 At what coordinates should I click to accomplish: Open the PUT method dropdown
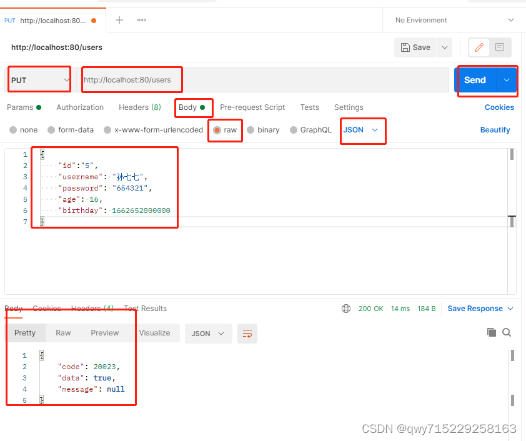pos(39,80)
